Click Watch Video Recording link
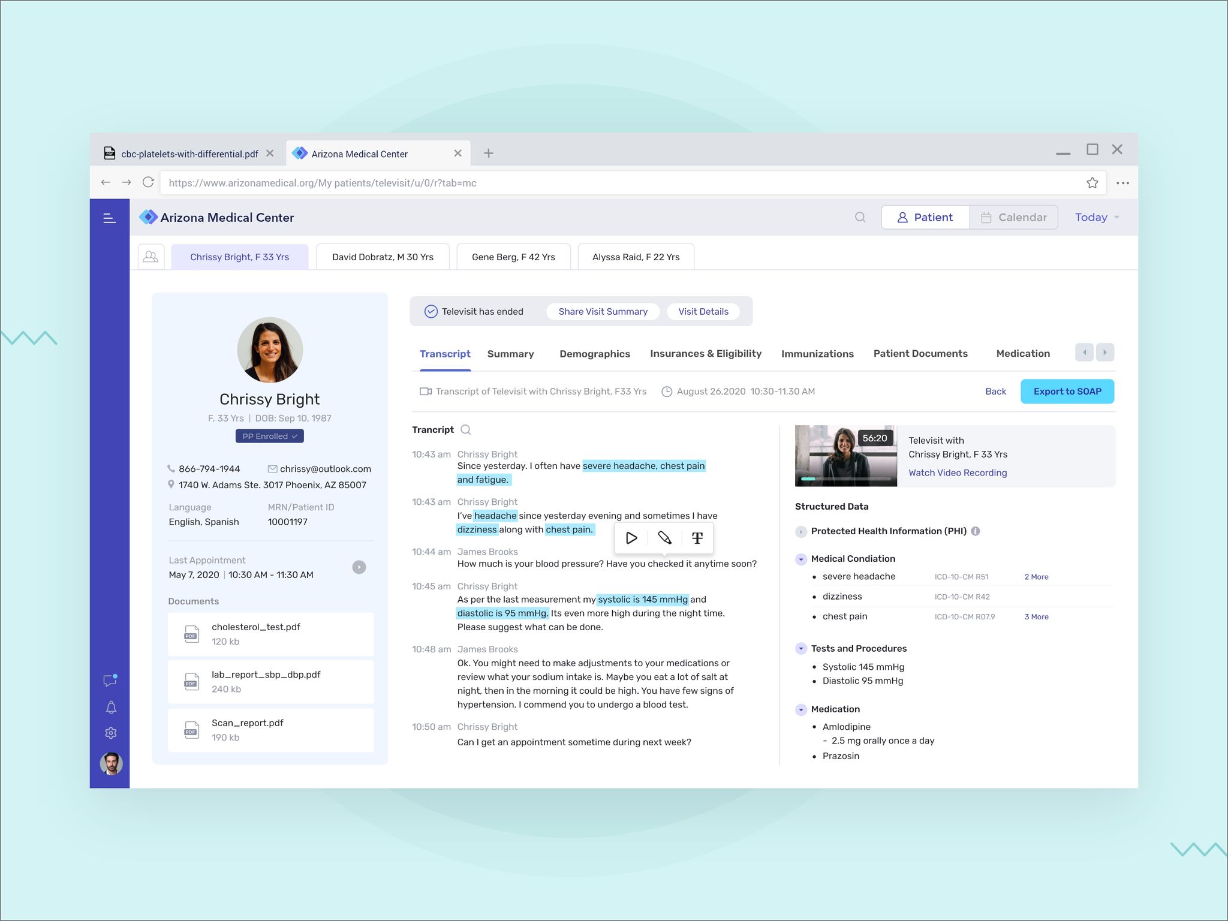The height and width of the screenshot is (921, 1228). (958, 473)
